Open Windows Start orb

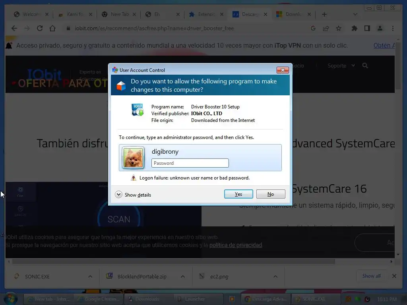point(10,299)
